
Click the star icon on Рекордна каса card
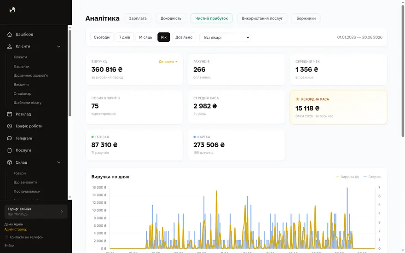(x=297, y=99)
